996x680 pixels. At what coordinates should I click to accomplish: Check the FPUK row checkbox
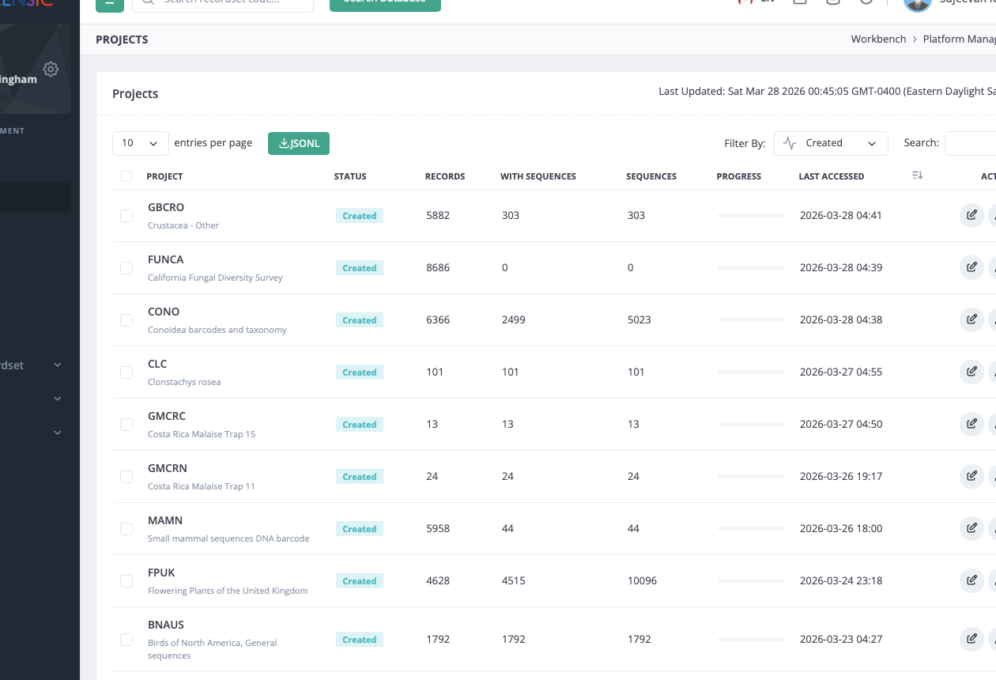pos(126,580)
